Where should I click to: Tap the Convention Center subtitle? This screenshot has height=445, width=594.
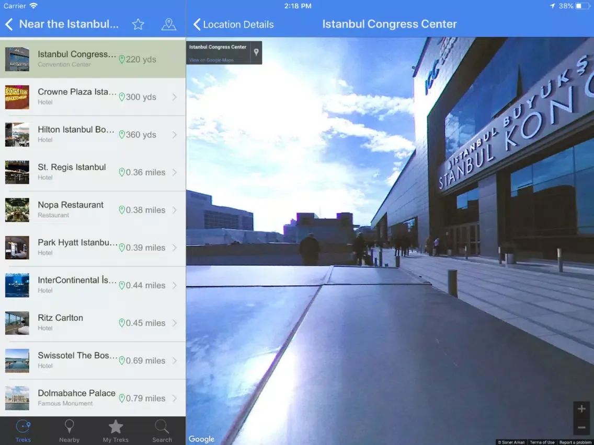64,64
